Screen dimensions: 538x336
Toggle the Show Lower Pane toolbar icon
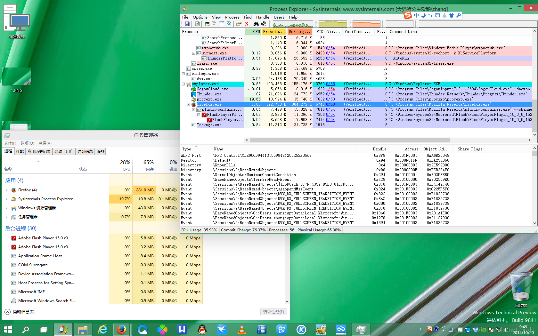tap(222, 24)
